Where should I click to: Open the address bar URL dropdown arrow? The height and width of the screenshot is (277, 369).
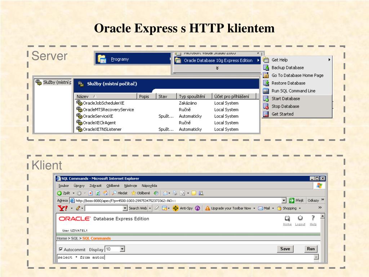pos(284,201)
